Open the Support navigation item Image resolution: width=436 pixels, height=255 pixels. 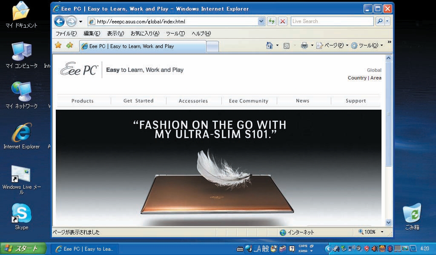coord(356,101)
